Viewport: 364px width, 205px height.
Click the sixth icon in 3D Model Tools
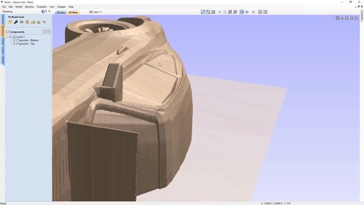[x=39, y=22]
